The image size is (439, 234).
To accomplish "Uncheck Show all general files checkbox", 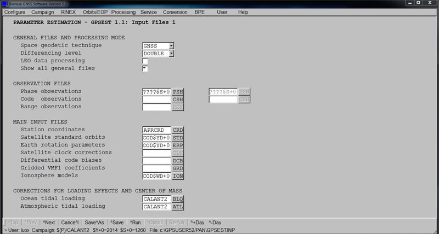I will 145,69.
